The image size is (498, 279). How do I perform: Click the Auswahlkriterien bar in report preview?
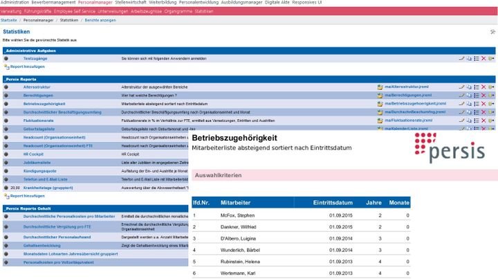pos(344,175)
